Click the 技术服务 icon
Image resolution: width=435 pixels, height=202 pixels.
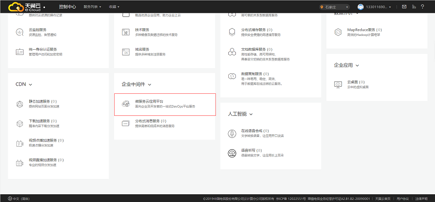tap(126, 32)
